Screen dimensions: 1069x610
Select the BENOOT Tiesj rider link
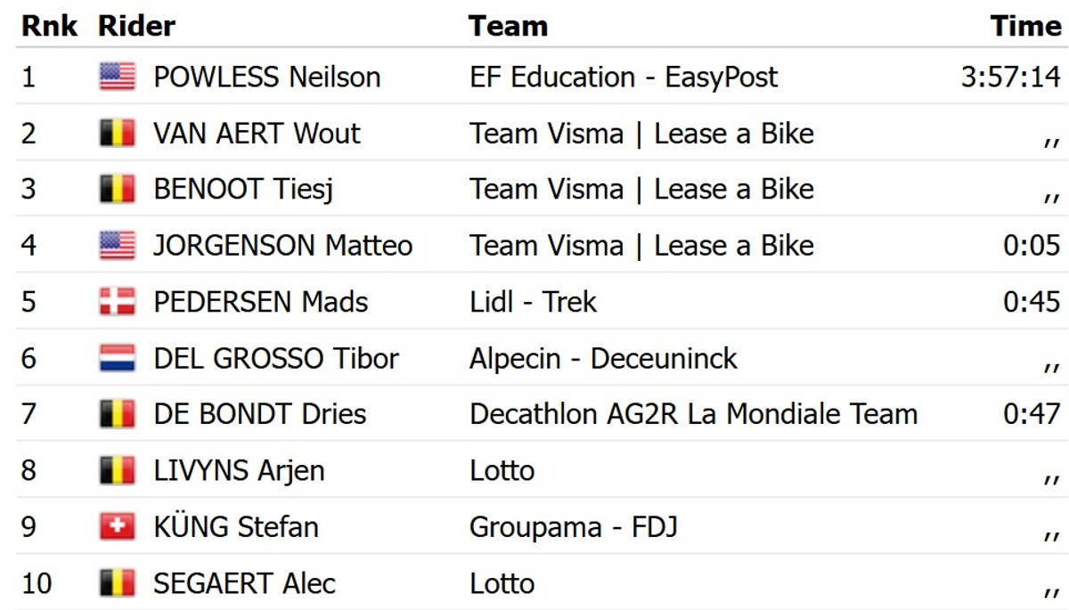point(243,190)
